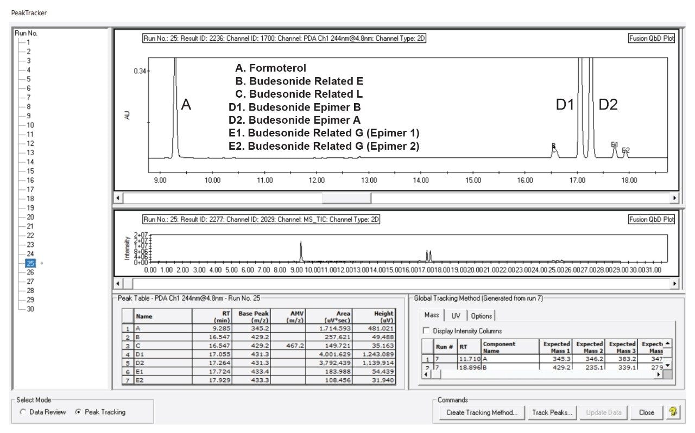The image size is (695, 433).
Task: Click right arrow of PDA chromatogram scrollbar
Action: point(675,198)
